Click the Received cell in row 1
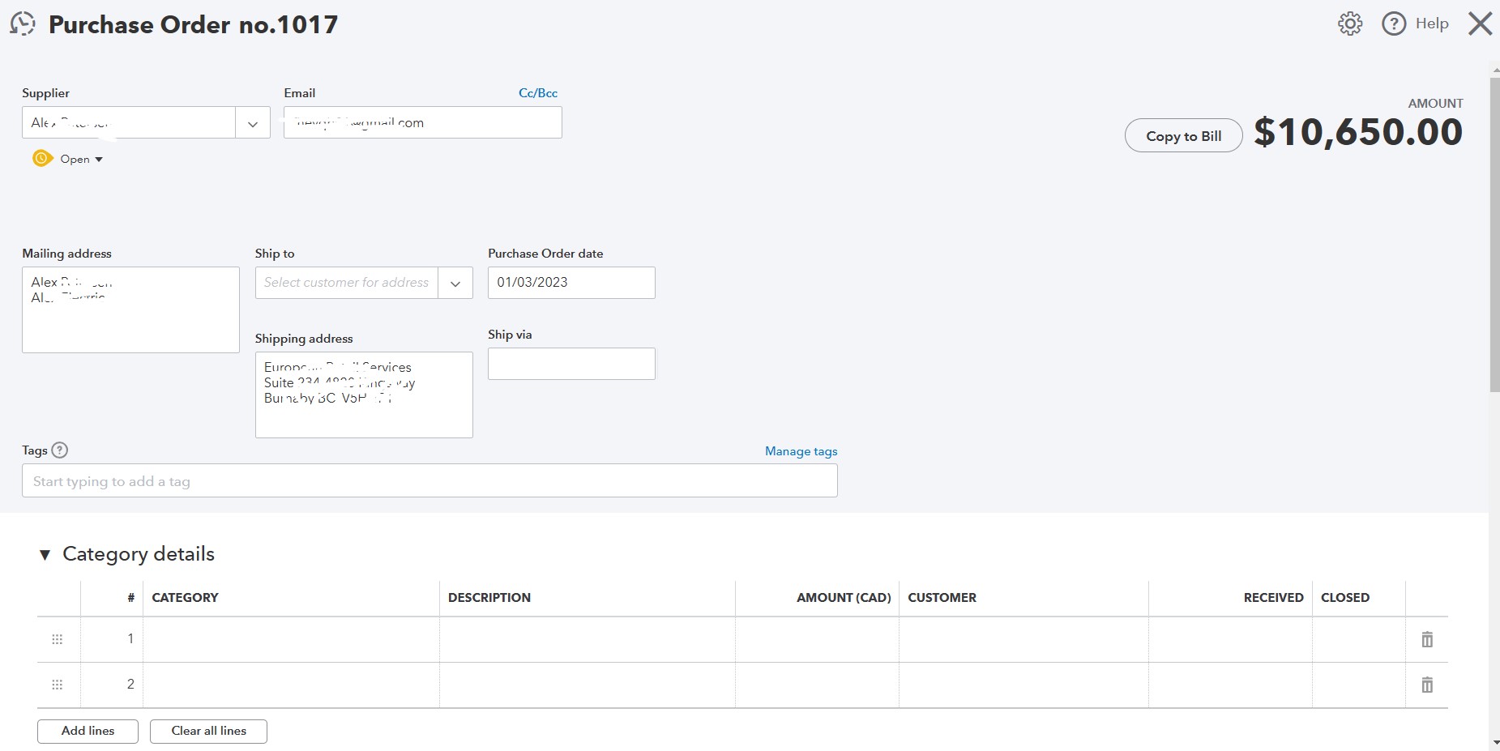Screen dimensions: 1500x751 [x=1230, y=639]
